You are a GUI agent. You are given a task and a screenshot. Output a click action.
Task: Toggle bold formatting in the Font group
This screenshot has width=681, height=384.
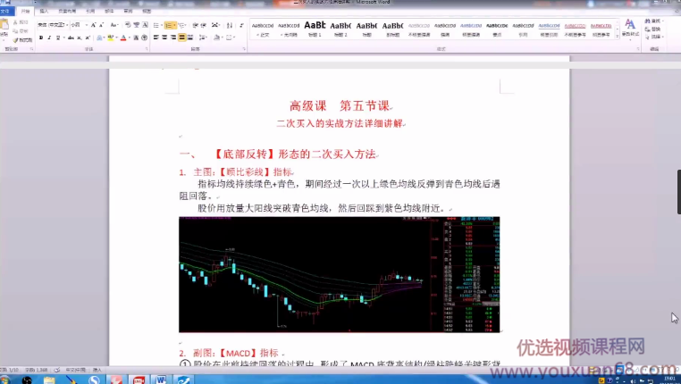(41, 38)
